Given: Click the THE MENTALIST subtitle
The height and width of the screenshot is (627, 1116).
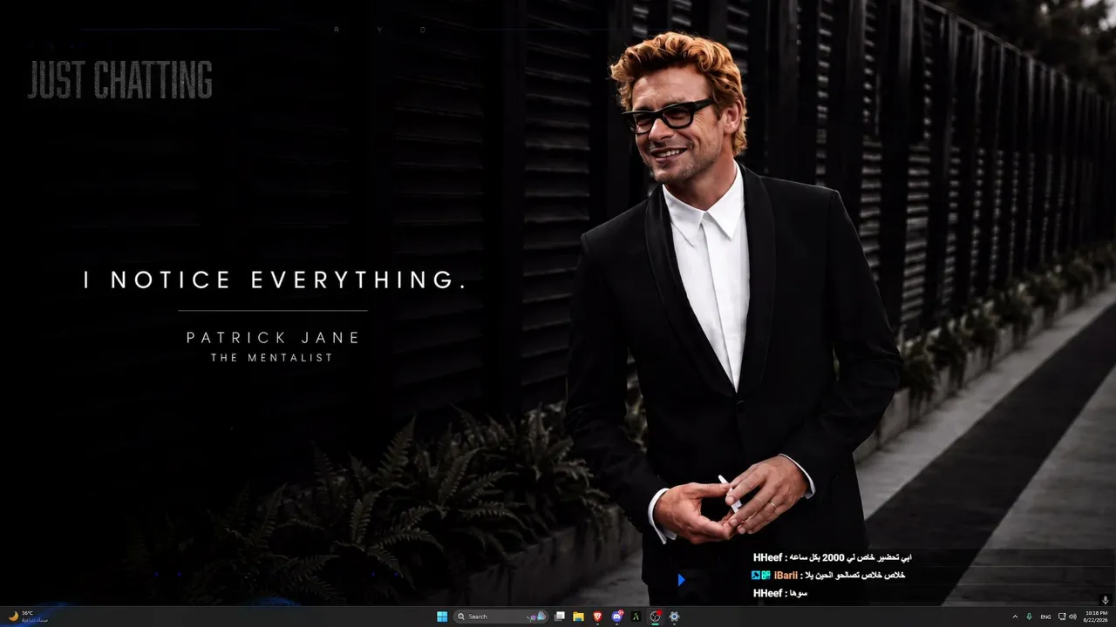Looking at the screenshot, I should tap(272, 358).
